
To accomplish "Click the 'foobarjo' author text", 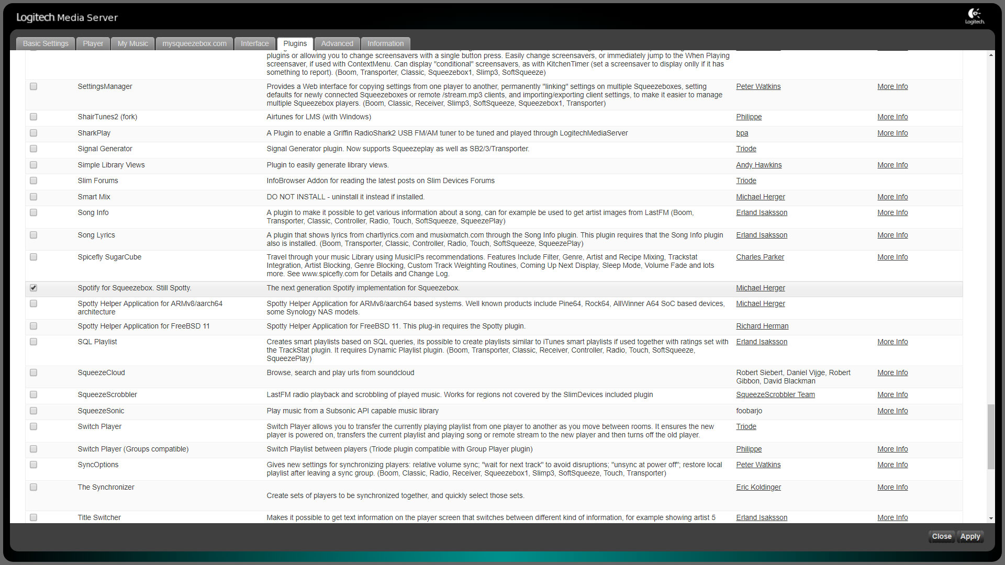I will pyautogui.click(x=749, y=411).
